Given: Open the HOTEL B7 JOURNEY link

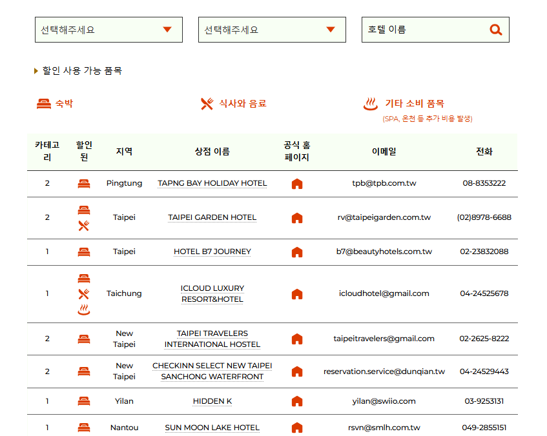Looking at the screenshot, I should [x=211, y=252].
